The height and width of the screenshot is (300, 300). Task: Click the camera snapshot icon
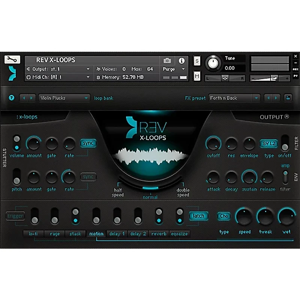tap(168, 61)
